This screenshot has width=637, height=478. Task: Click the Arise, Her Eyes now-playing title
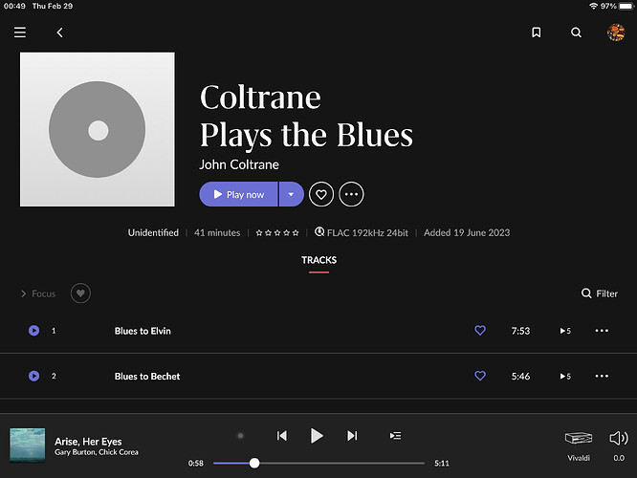pos(88,442)
